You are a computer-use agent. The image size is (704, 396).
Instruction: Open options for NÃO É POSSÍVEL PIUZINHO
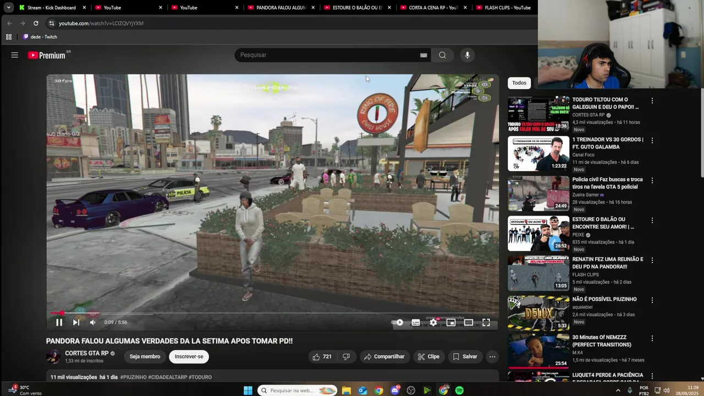652,300
